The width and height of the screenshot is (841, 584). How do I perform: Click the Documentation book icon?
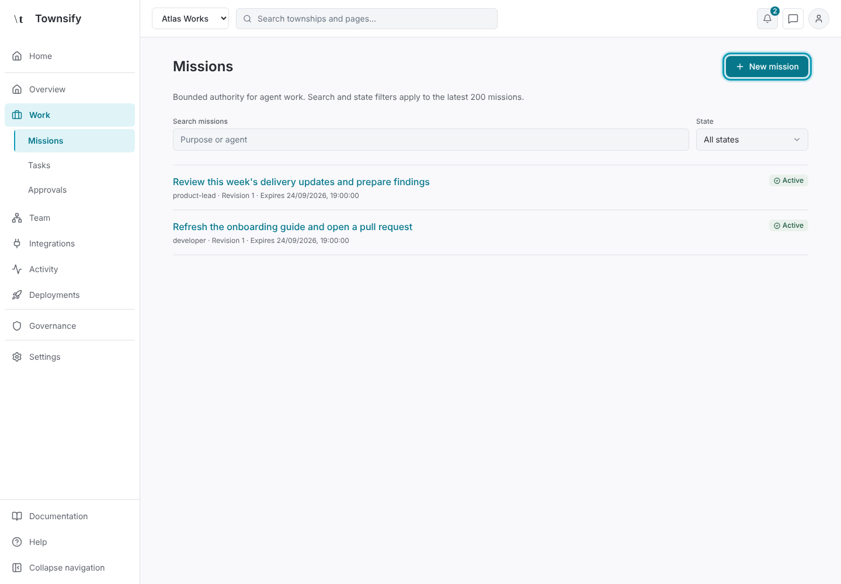pyautogui.click(x=17, y=516)
